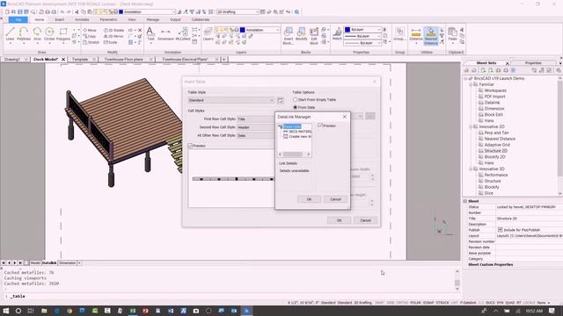Image resolution: width=563 pixels, height=316 pixels.
Task: Select the Dimension tool
Action: point(165,34)
